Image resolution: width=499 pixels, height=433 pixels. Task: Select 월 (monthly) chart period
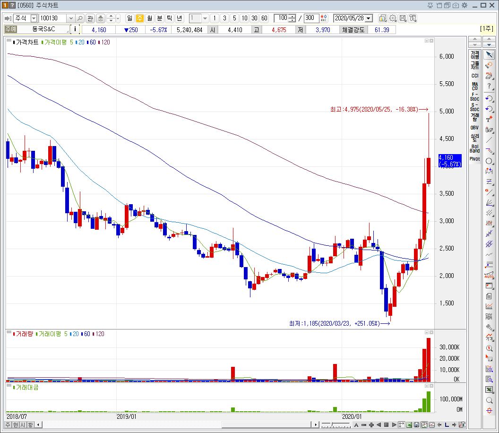click(x=150, y=18)
